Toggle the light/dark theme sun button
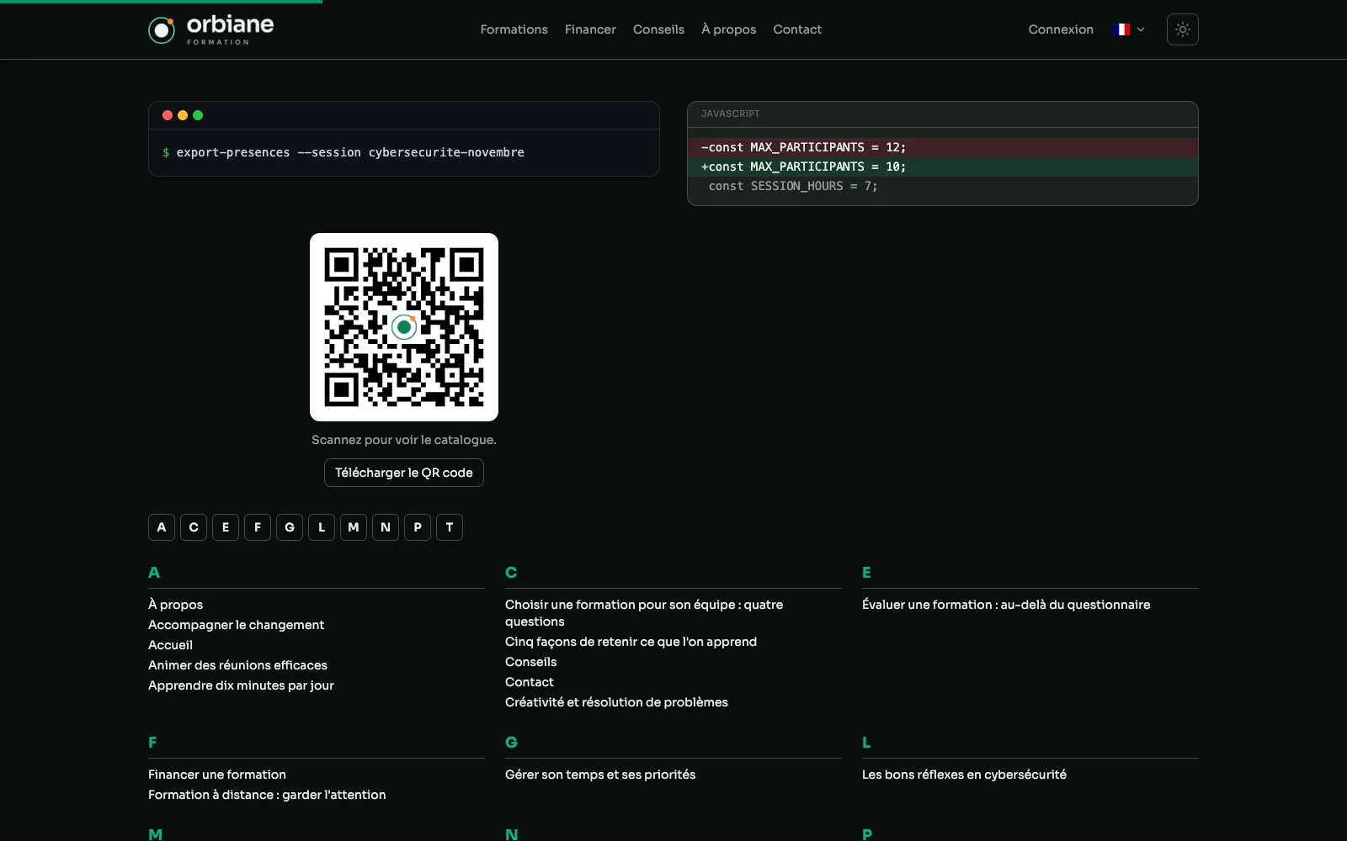 1182,29
